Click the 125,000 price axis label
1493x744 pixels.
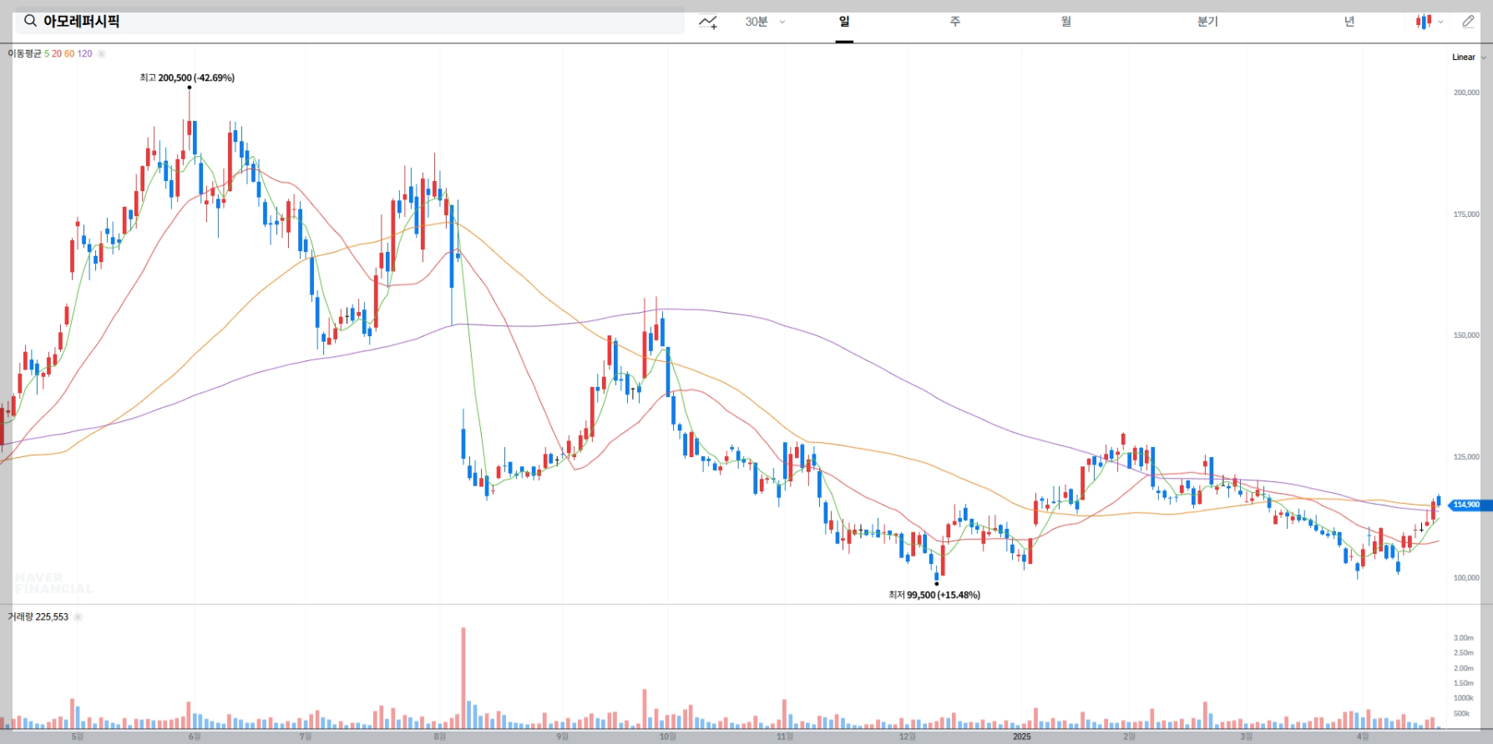(x=1466, y=457)
